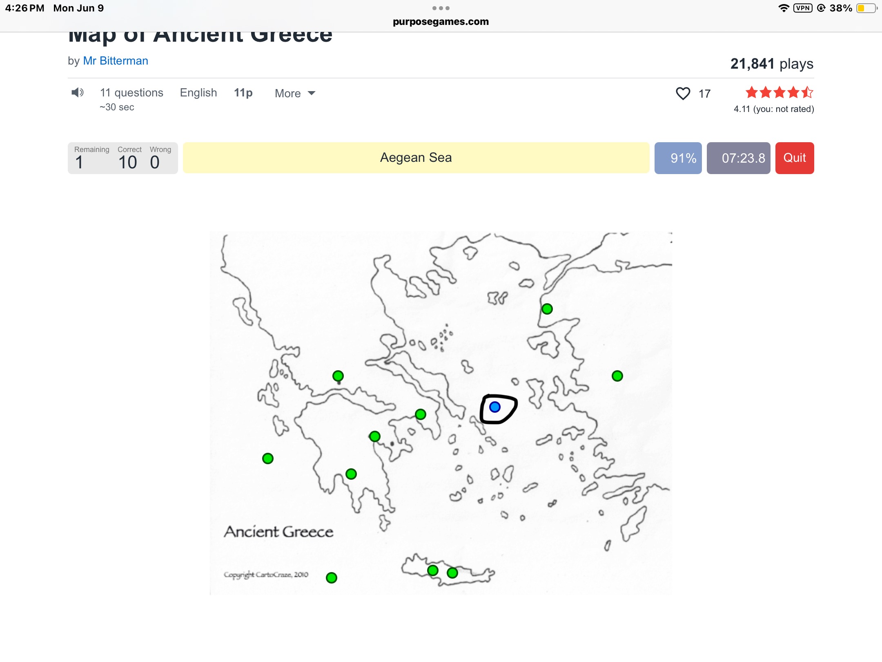Click the Ancient Greece map title label
This screenshot has height=662, width=882.
278,532
